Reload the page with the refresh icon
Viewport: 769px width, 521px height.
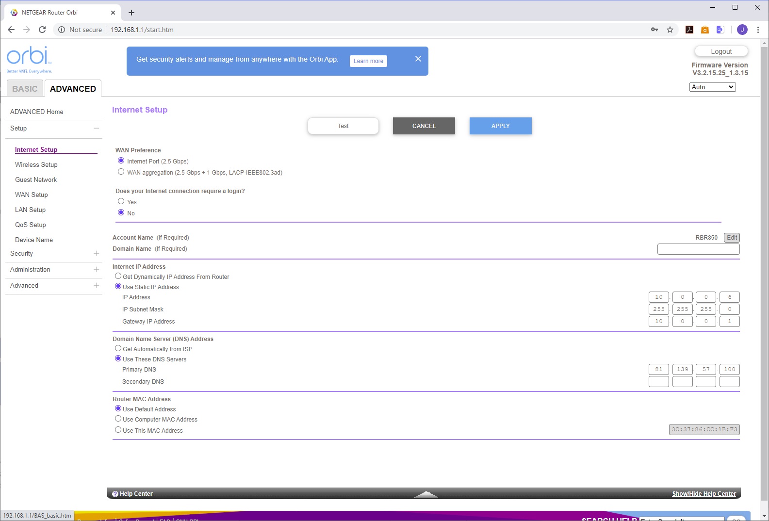[42, 30]
